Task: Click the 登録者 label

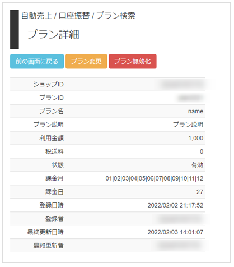Action: 54,219
